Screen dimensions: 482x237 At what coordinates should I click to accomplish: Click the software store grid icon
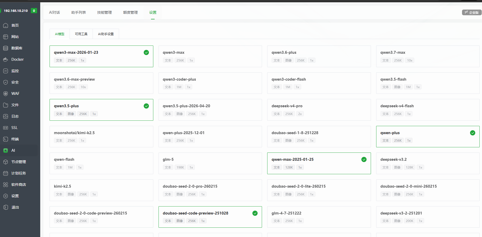(6, 185)
